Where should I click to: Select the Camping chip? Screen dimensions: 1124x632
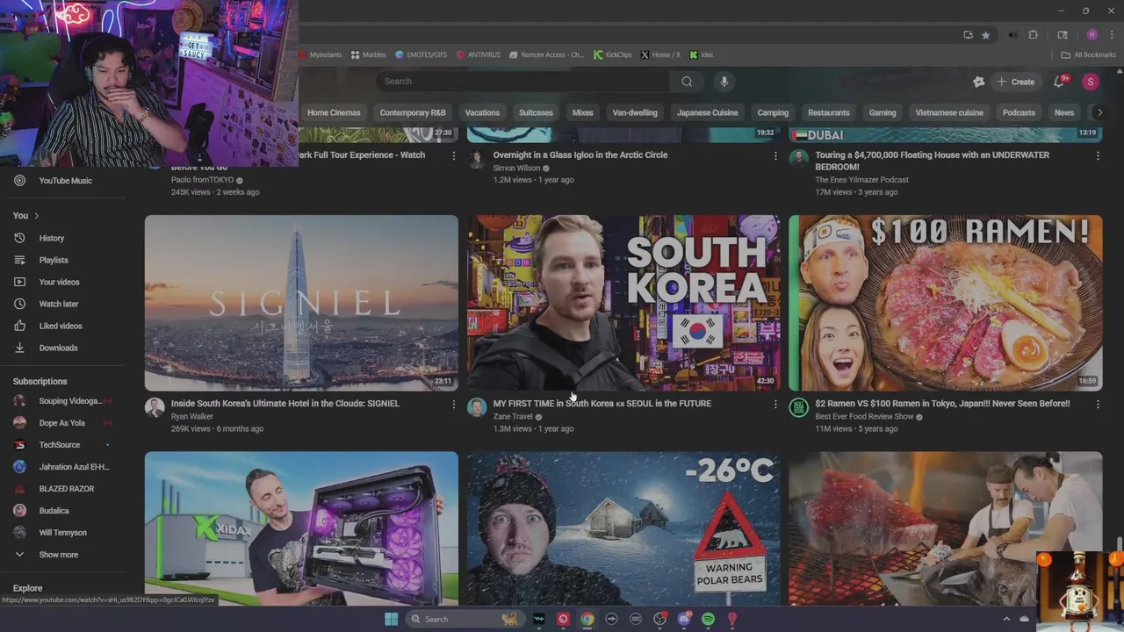(773, 112)
